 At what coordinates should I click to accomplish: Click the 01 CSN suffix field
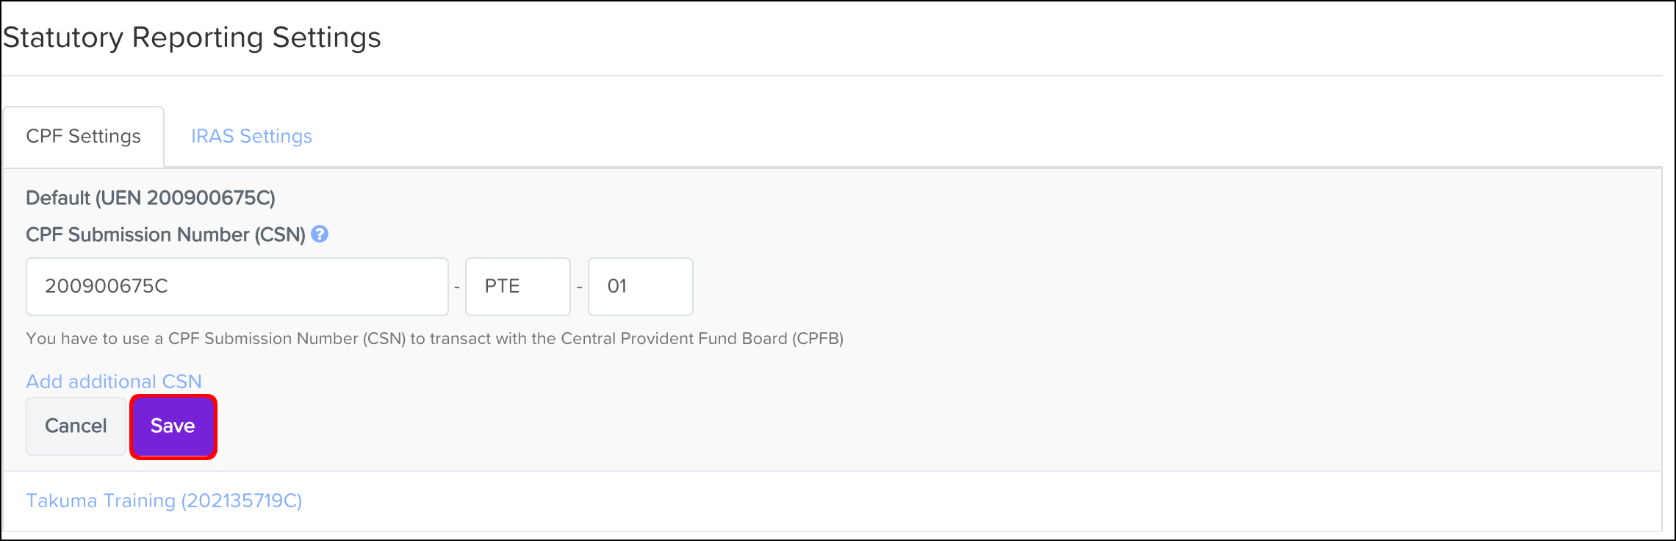(640, 287)
